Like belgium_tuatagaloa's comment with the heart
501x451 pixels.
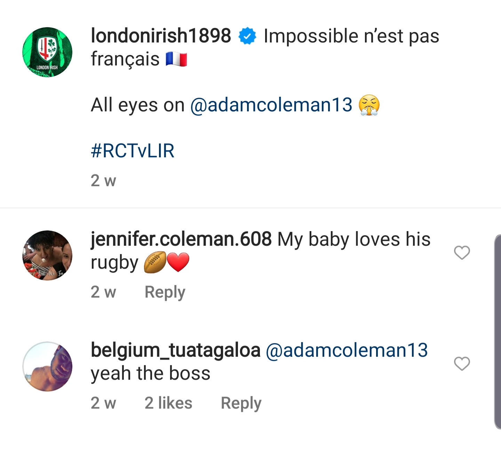462,364
